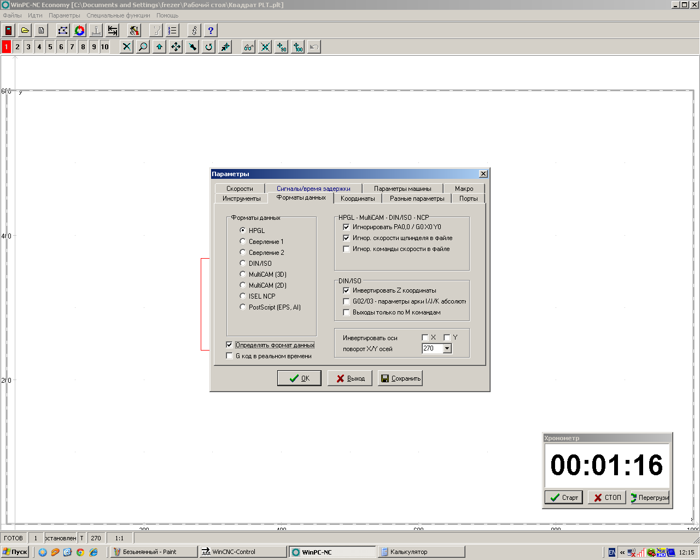The height and width of the screenshot is (560, 700).
Task: Select the MultiCAM (2D) radio button
Action: [x=243, y=285]
